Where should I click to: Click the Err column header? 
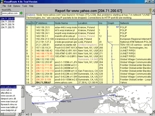pos(33,23)
